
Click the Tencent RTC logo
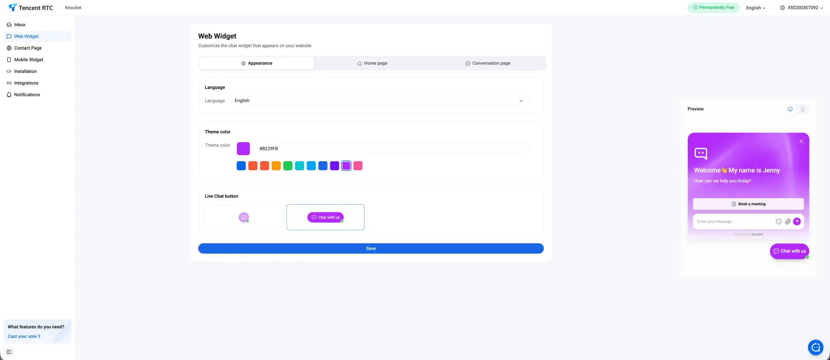(x=31, y=8)
